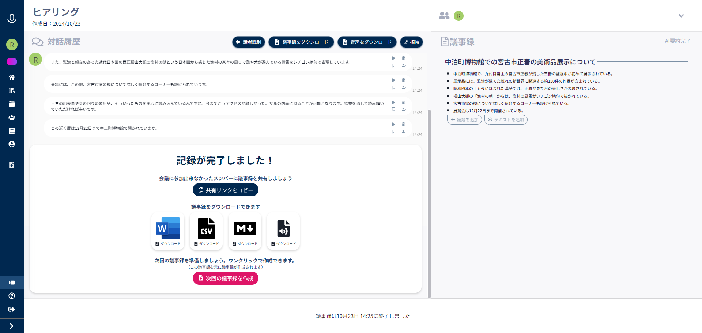
Task: Expand the sidebar with bottom arrow
Action: 12,326
